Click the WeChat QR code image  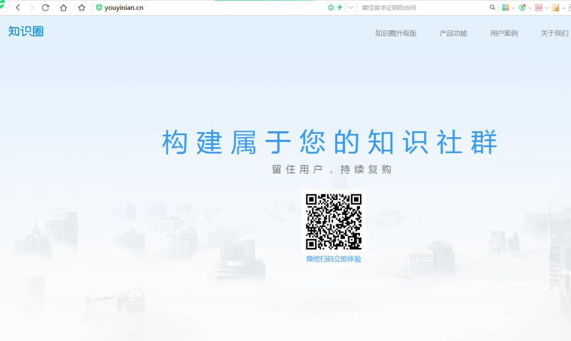(x=334, y=222)
